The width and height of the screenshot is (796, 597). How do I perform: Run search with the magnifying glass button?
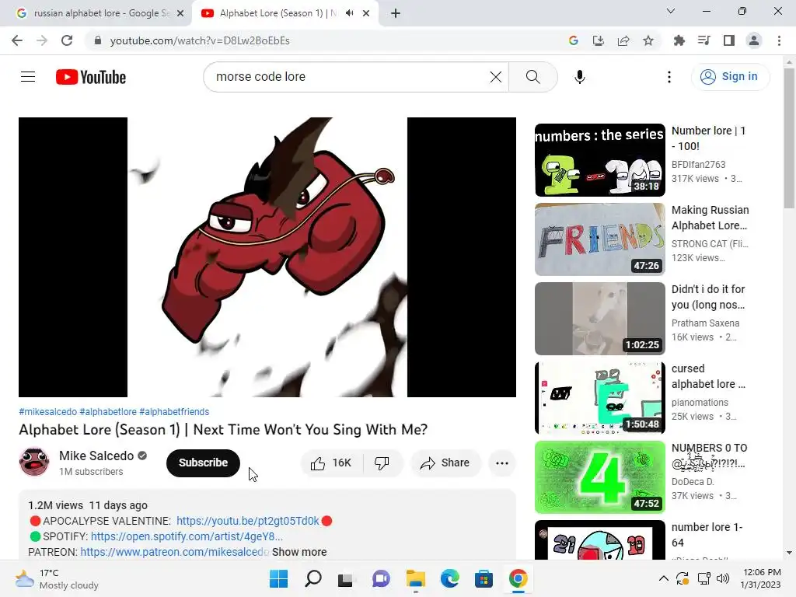click(x=532, y=77)
